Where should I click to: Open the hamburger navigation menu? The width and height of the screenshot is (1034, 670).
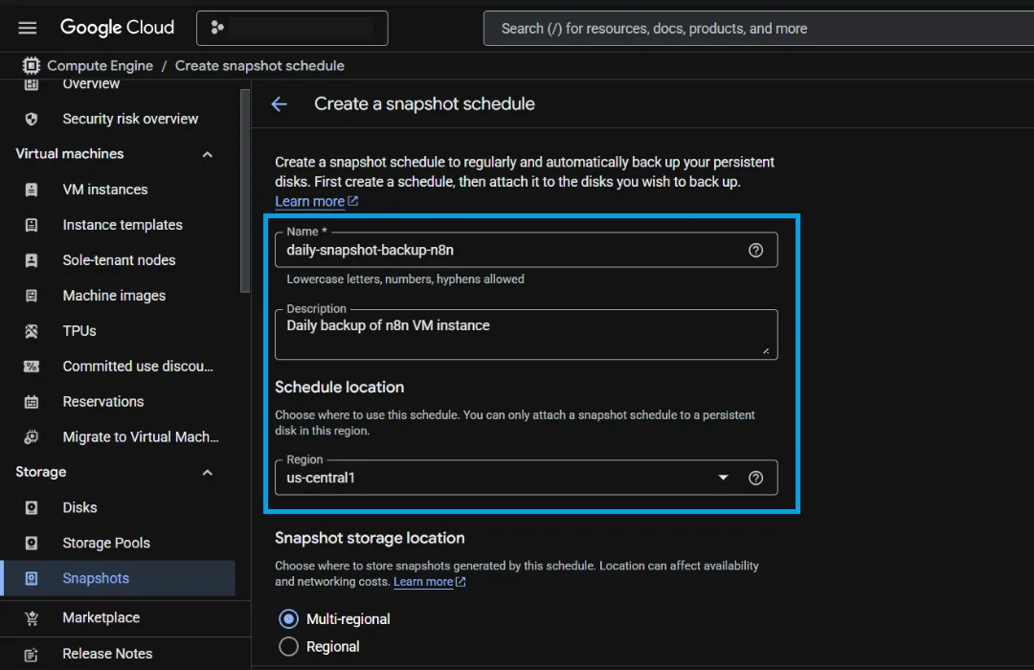click(x=27, y=28)
